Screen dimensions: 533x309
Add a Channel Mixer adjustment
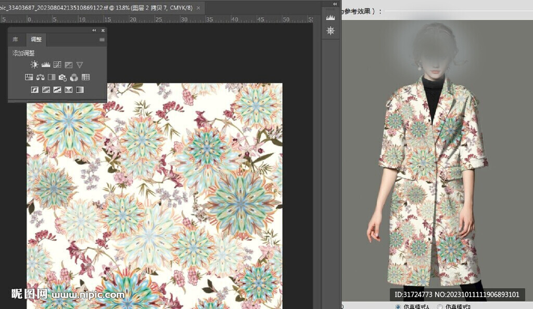coord(74,77)
